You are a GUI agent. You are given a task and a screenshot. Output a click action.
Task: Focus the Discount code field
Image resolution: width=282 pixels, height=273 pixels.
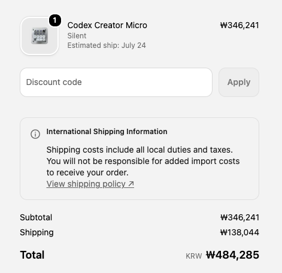click(116, 82)
